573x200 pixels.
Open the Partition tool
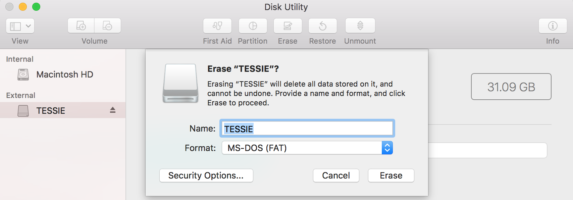point(253,26)
